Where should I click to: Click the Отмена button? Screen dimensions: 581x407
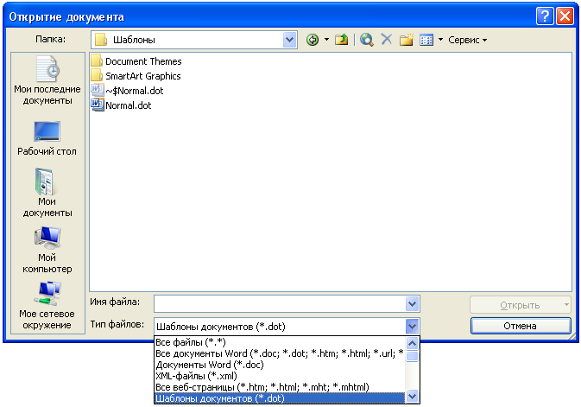[521, 326]
